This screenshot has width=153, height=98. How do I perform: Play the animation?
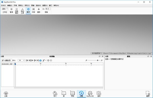click(32, 60)
